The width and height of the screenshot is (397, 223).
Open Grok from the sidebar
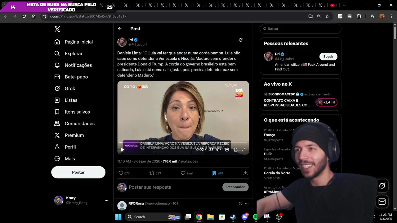point(65,89)
